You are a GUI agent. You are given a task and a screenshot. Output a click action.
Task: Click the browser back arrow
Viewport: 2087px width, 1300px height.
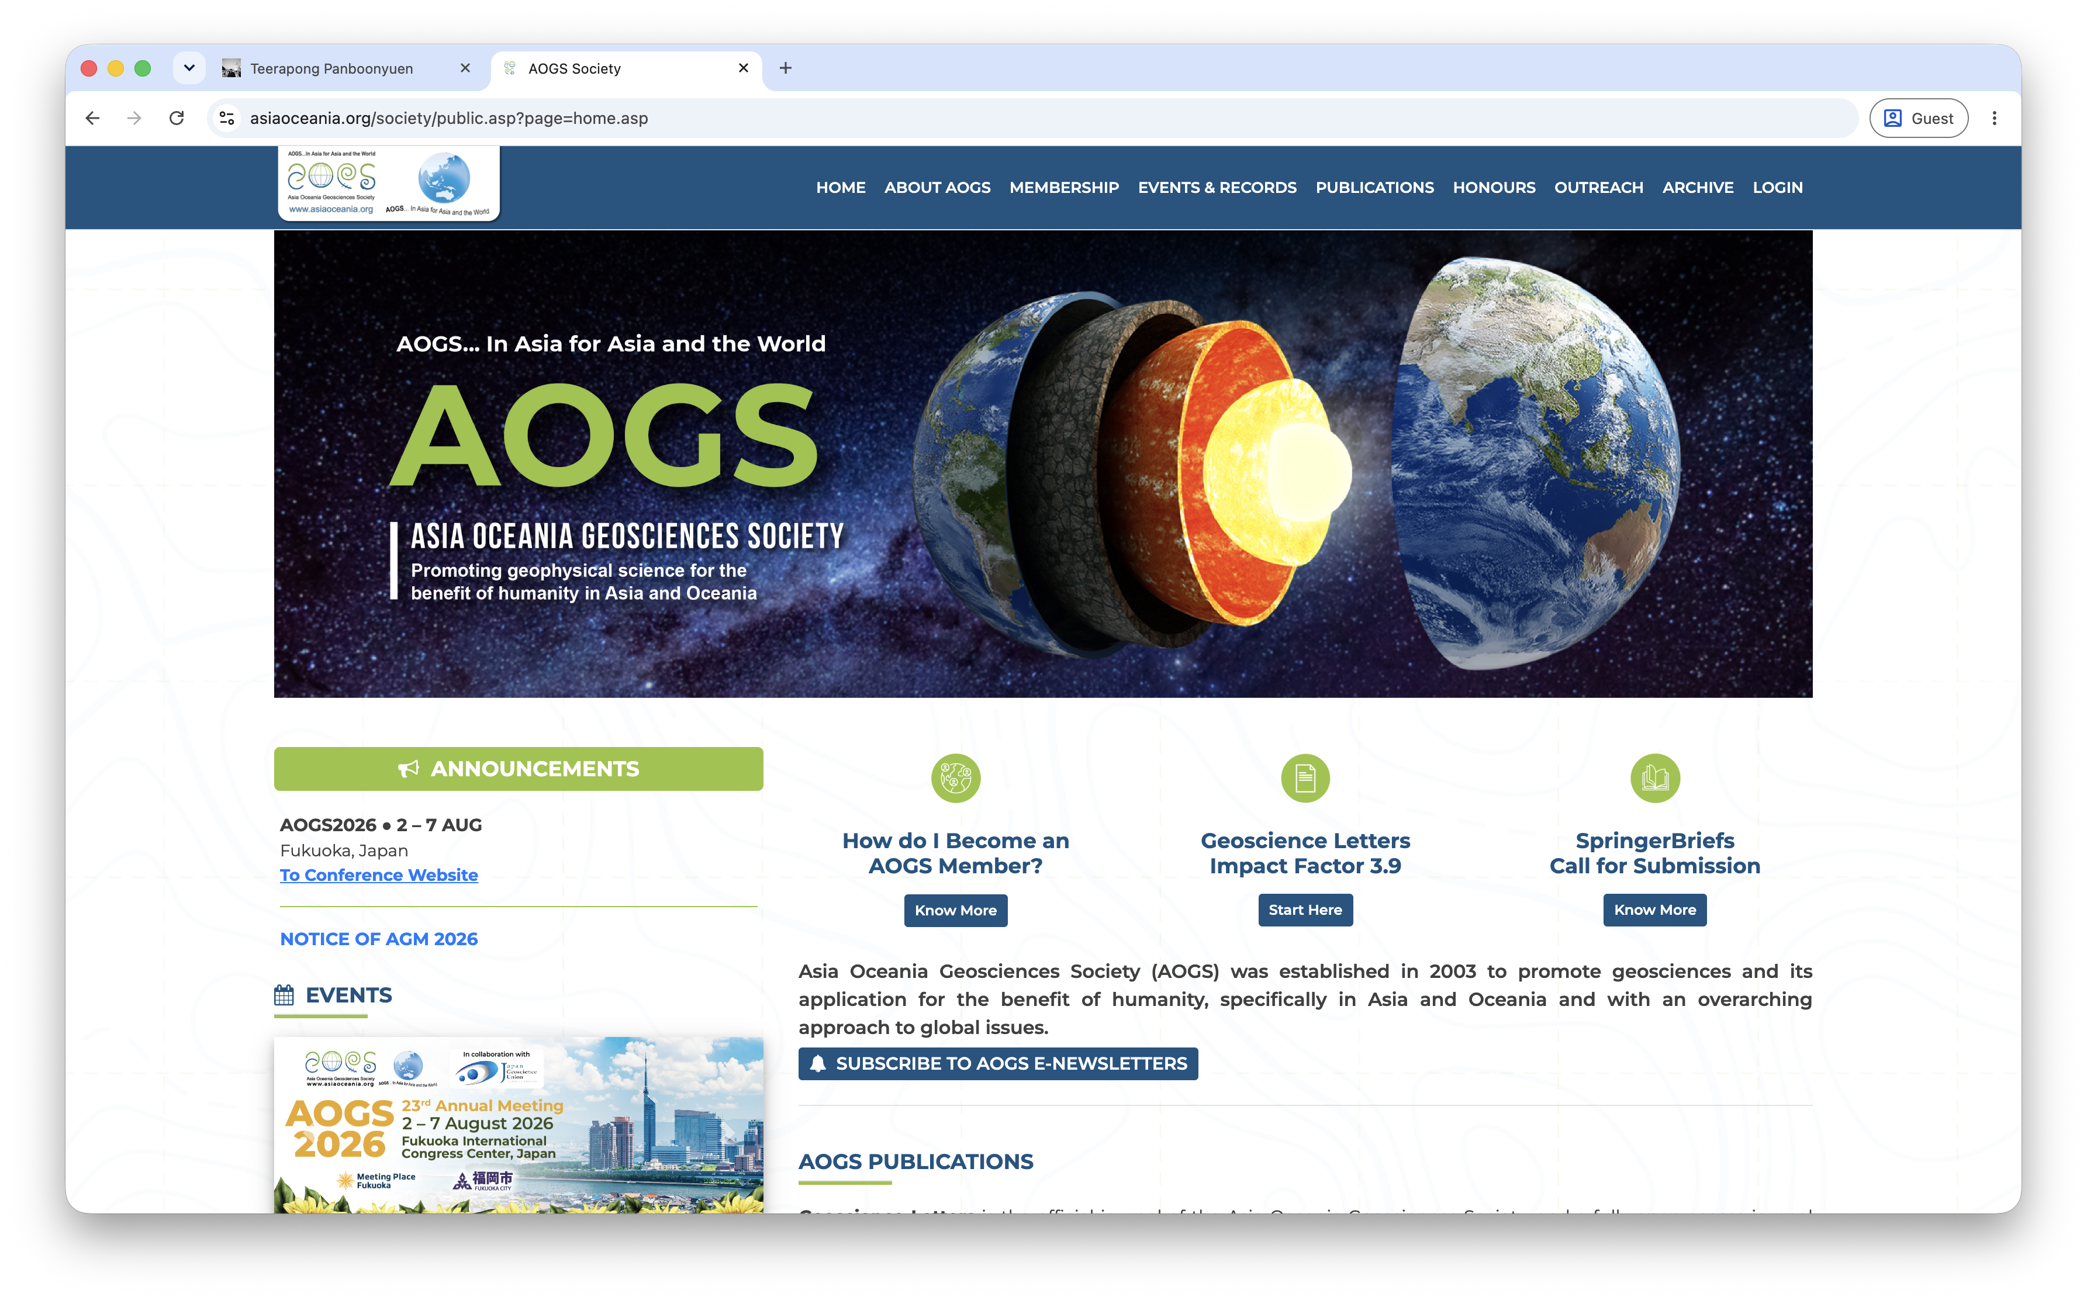click(93, 118)
